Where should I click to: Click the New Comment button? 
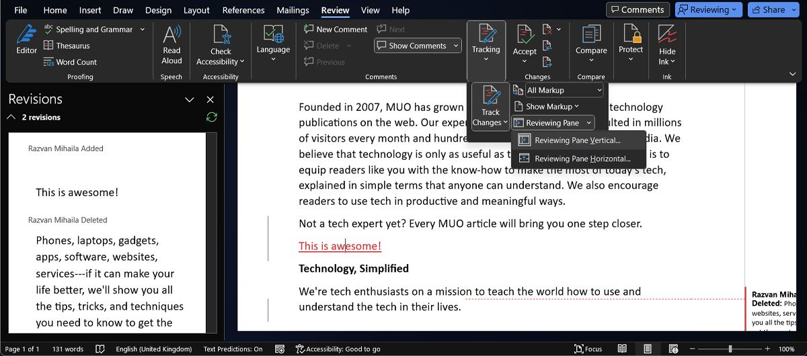[336, 30]
